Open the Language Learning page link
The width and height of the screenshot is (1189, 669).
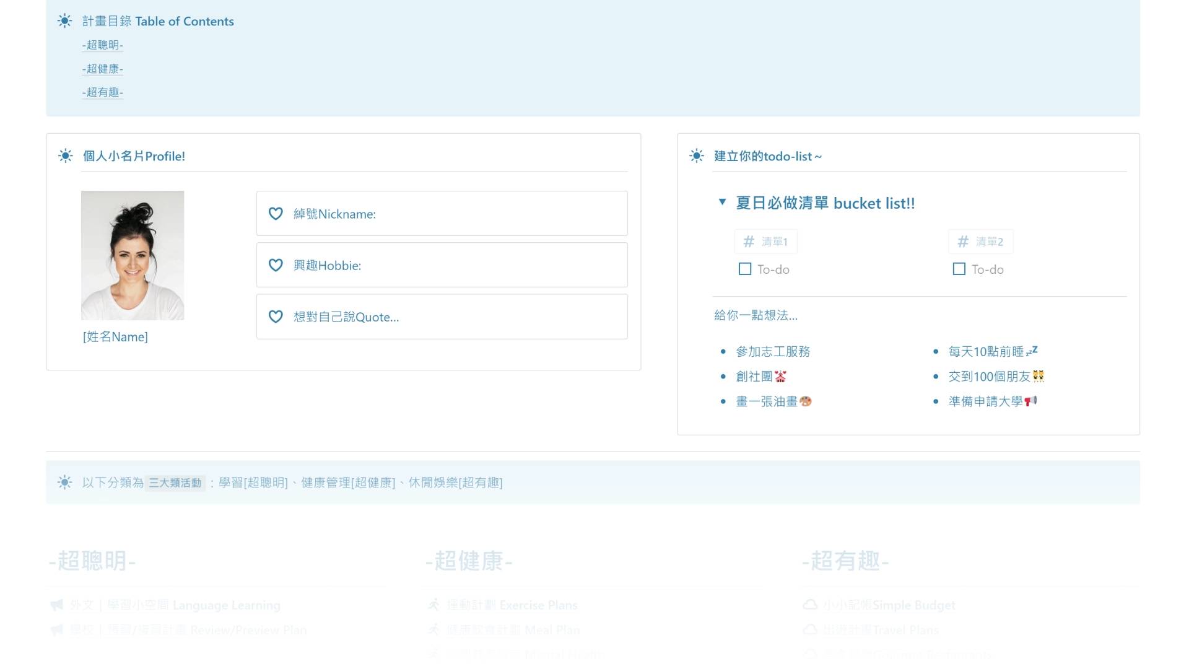tap(175, 605)
